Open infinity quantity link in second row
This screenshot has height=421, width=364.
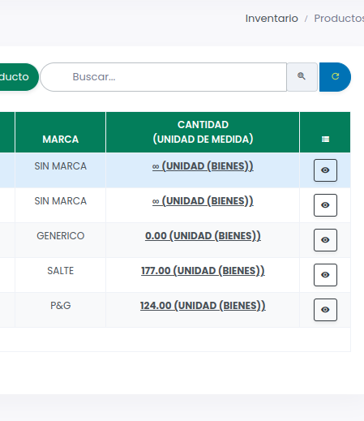click(x=203, y=201)
